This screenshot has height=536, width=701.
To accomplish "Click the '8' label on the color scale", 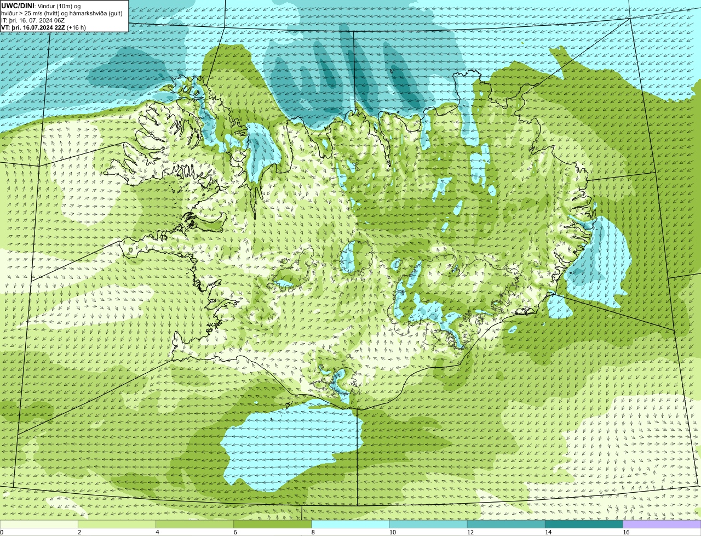I will pos(313,532).
